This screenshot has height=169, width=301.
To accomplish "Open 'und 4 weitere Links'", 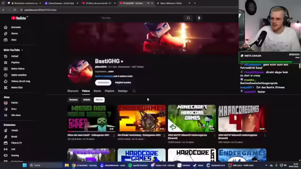I will [x=123, y=76].
